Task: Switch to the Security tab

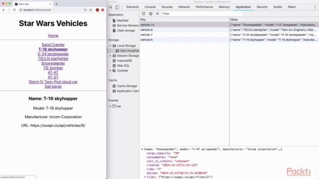Action: pos(262,7)
